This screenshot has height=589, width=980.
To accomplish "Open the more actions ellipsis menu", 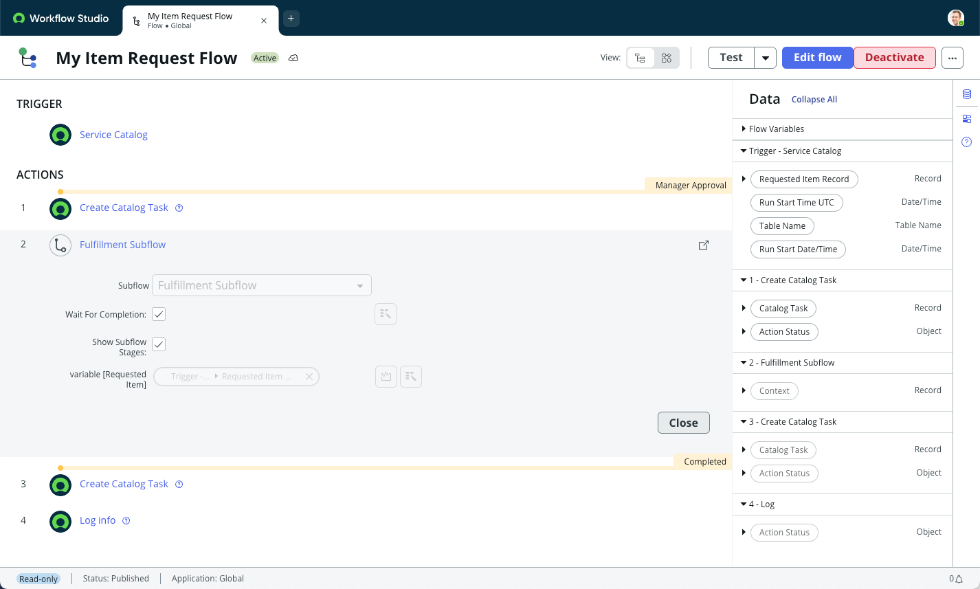I will pyautogui.click(x=952, y=58).
